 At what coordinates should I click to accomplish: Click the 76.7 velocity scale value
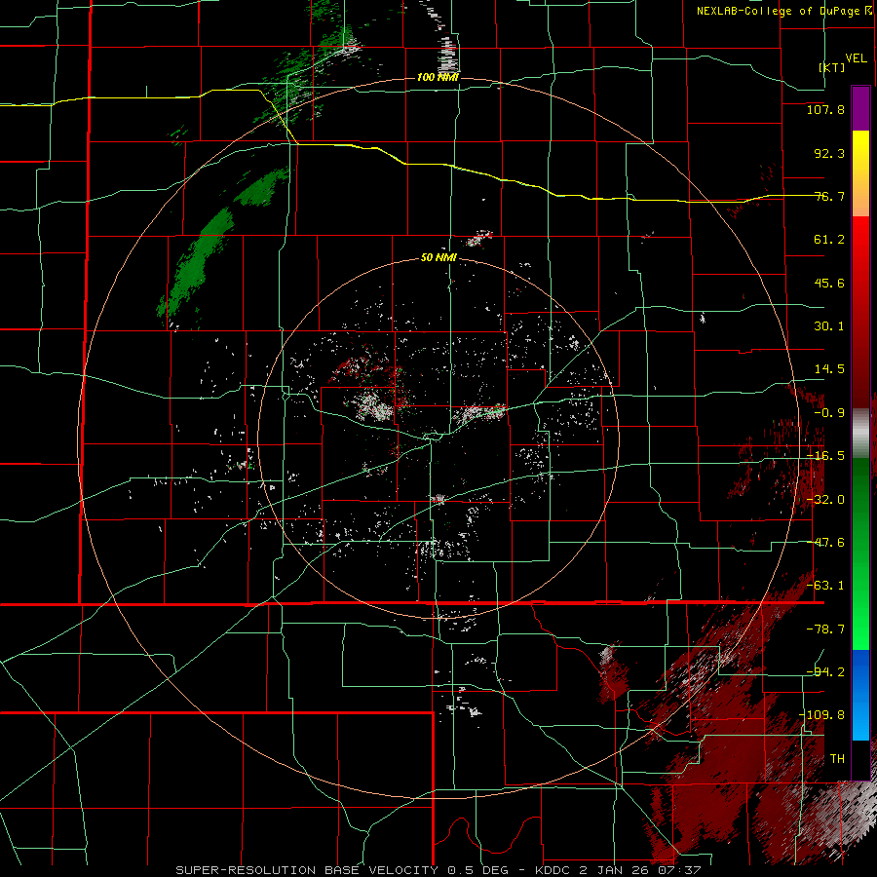pyautogui.click(x=829, y=196)
